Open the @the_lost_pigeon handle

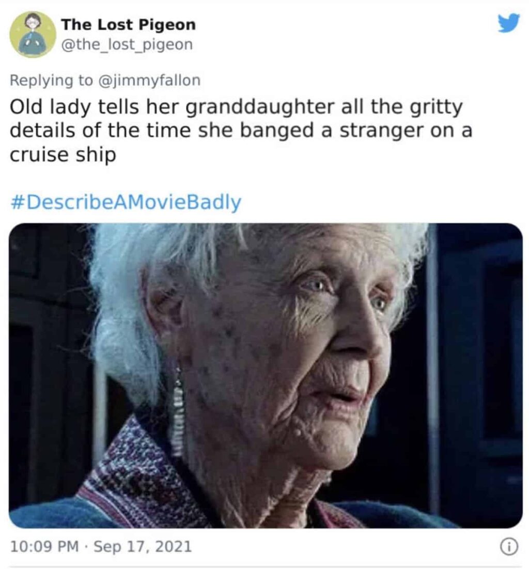point(127,44)
